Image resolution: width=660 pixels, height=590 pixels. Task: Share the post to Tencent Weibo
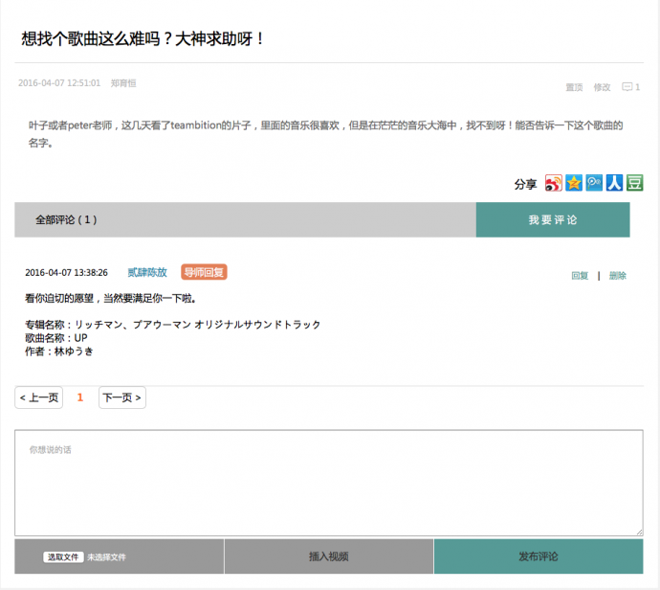(x=594, y=183)
